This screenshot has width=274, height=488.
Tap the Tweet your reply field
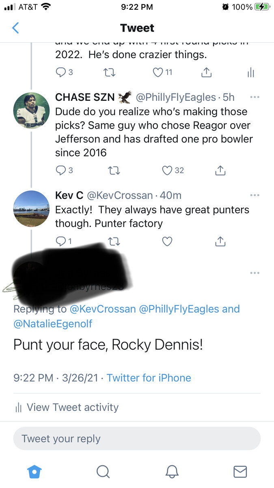click(x=137, y=439)
